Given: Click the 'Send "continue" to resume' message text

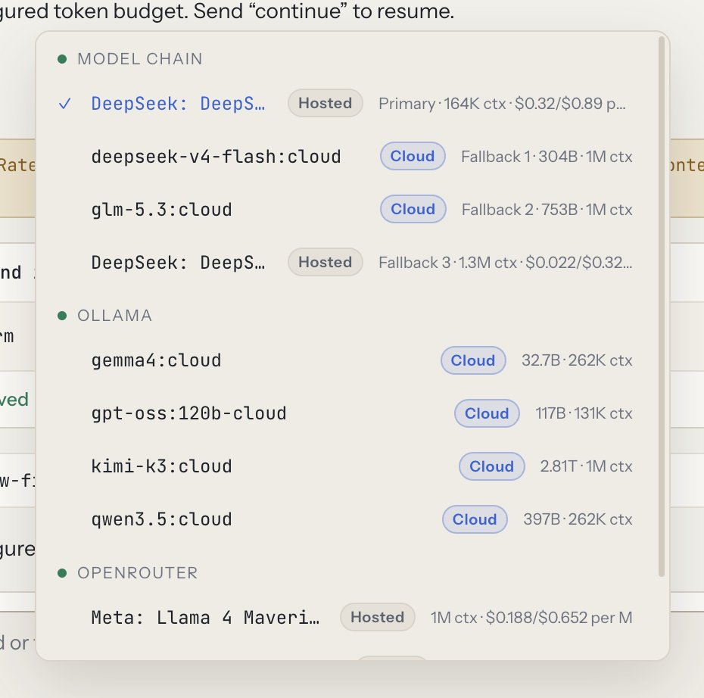Looking at the screenshot, I should [x=324, y=11].
